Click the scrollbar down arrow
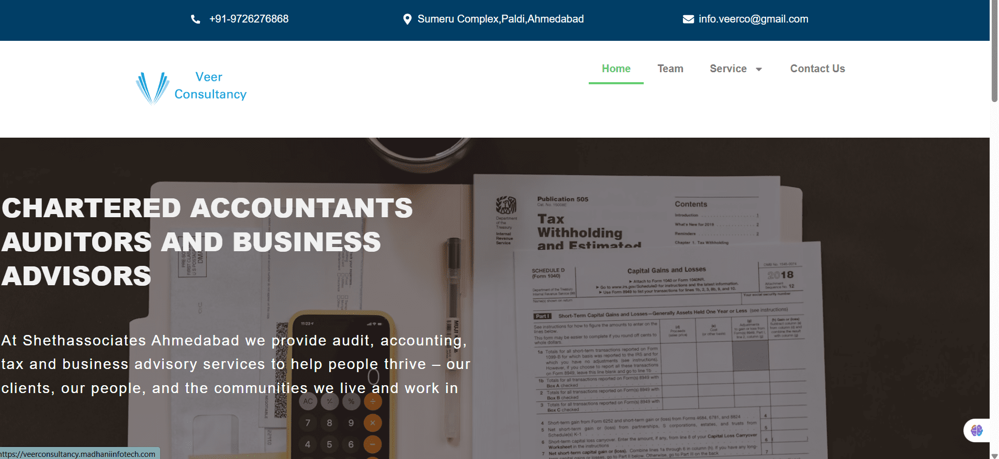The image size is (999, 459). [x=994, y=455]
